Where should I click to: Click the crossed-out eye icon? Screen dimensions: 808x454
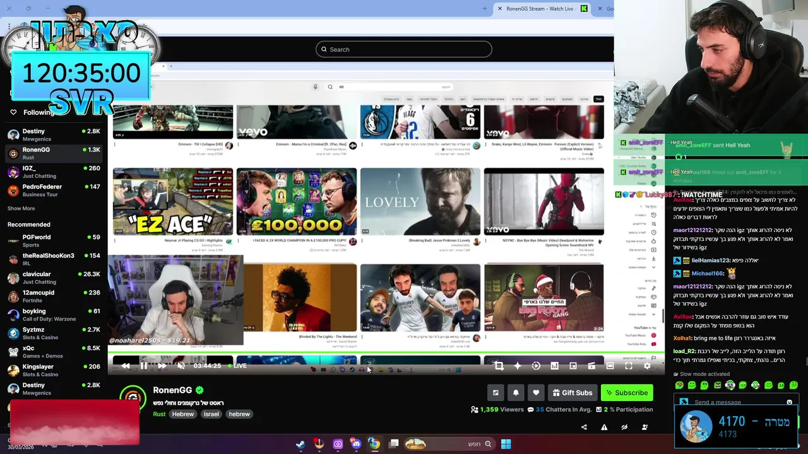click(x=624, y=427)
